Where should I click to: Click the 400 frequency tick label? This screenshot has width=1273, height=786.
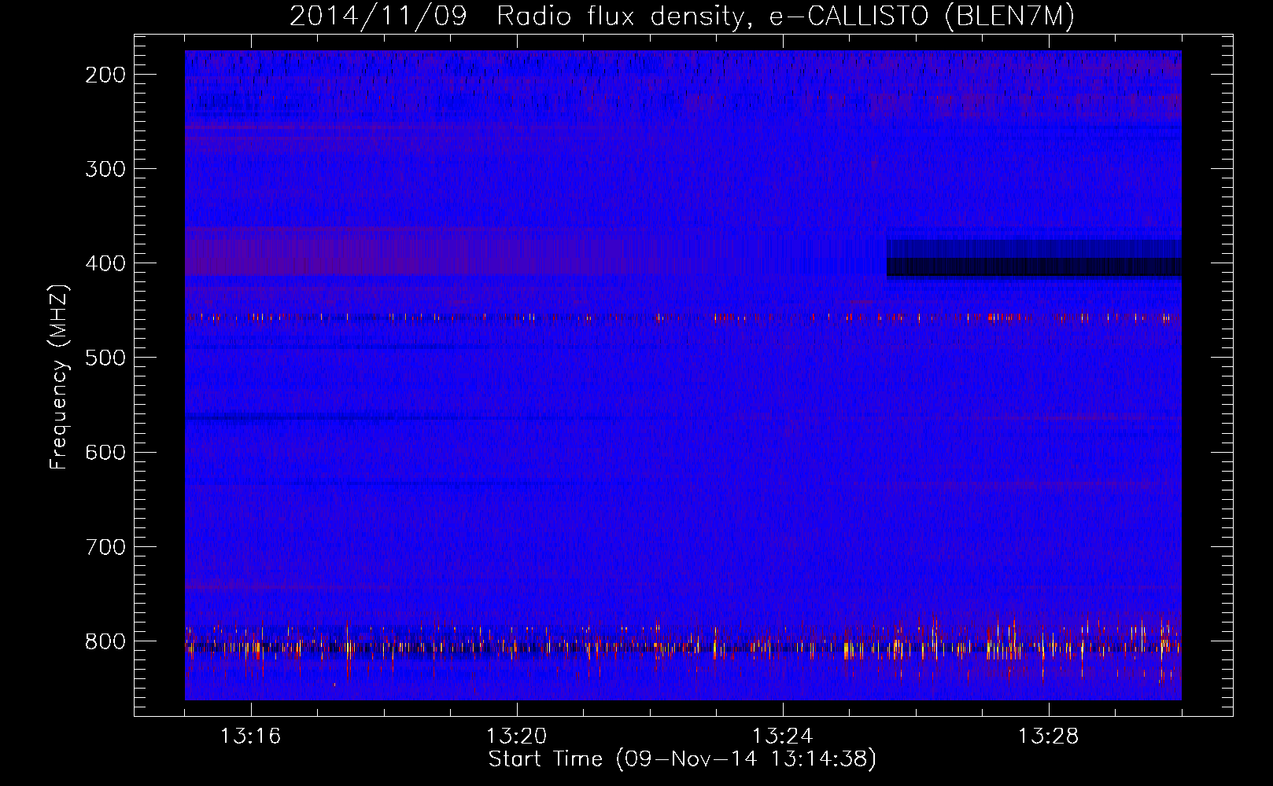coord(105,263)
